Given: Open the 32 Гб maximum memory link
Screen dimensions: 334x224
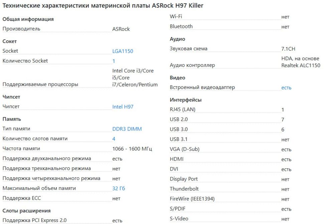Looking at the screenshot, I should (119, 189).
